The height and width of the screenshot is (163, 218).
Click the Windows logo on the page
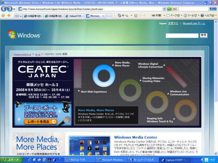[x=24, y=35]
